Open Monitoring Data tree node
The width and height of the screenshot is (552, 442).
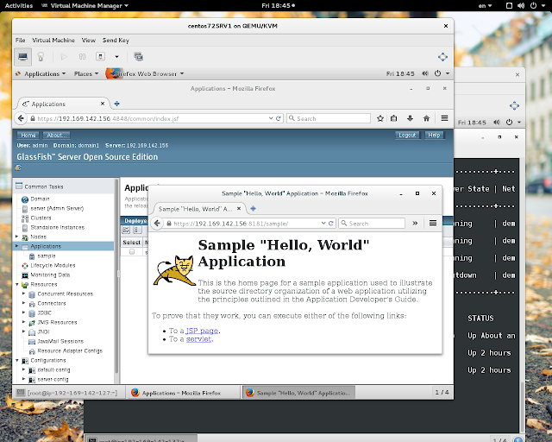[x=50, y=275]
